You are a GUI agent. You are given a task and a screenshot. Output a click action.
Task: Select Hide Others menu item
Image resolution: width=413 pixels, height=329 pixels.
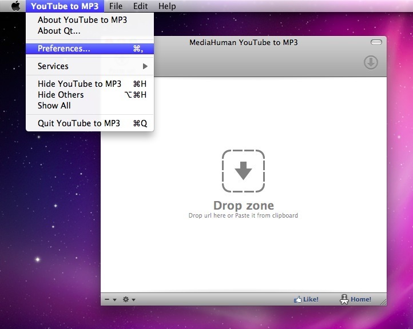pyautogui.click(x=61, y=95)
